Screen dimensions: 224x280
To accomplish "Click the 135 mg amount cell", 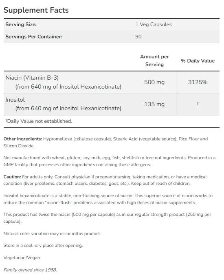I will (154, 104).
